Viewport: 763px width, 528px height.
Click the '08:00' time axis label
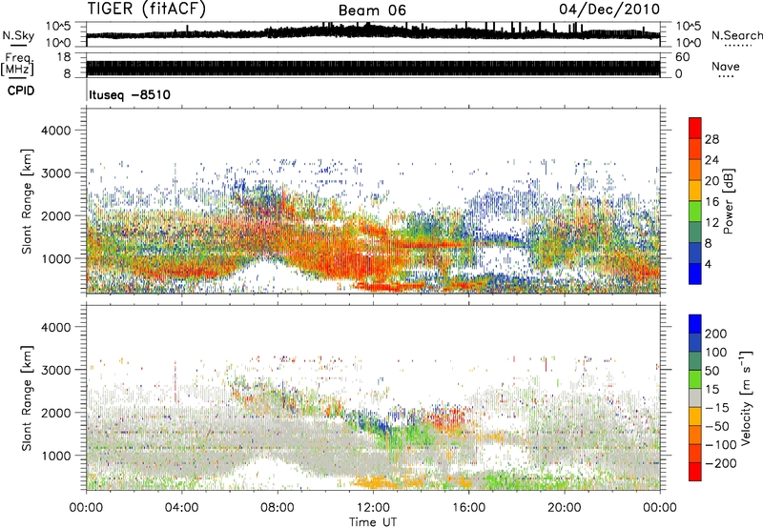tap(278, 508)
